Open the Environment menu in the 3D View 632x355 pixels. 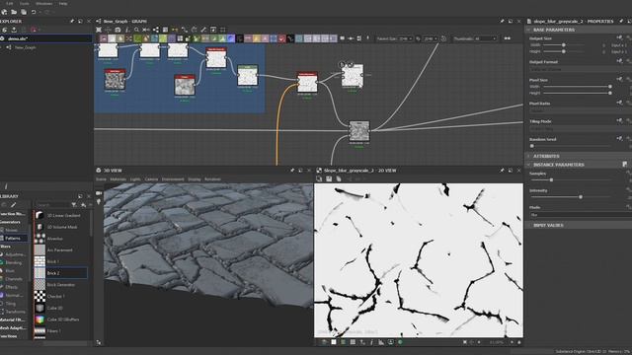[x=173, y=179]
